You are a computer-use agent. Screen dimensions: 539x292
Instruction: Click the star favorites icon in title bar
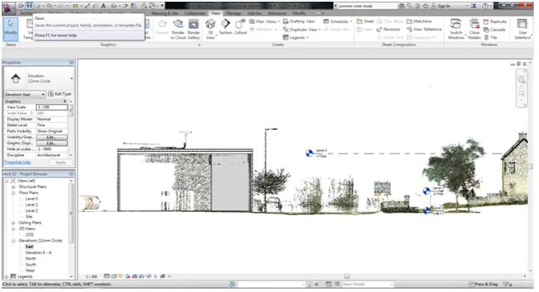point(426,6)
